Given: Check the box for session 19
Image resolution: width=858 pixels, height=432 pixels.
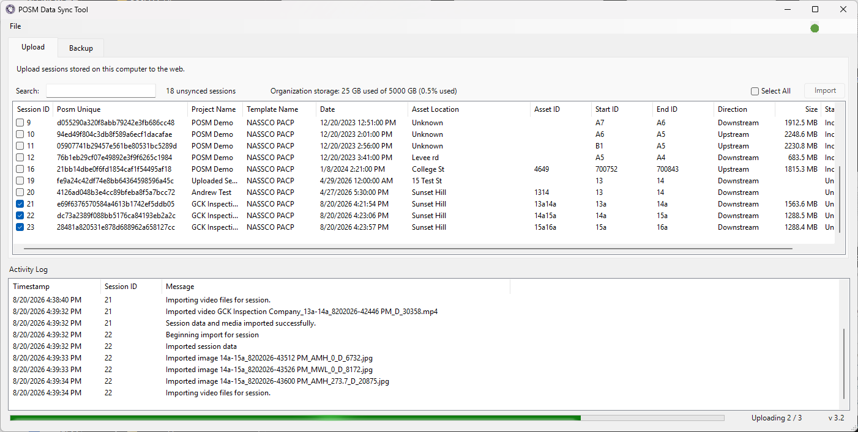Looking at the screenshot, I should click(x=20, y=181).
